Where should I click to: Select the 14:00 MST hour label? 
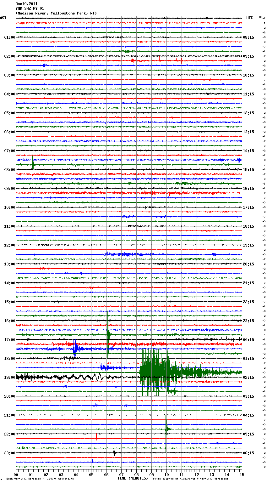pyautogui.click(x=10, y=283)
